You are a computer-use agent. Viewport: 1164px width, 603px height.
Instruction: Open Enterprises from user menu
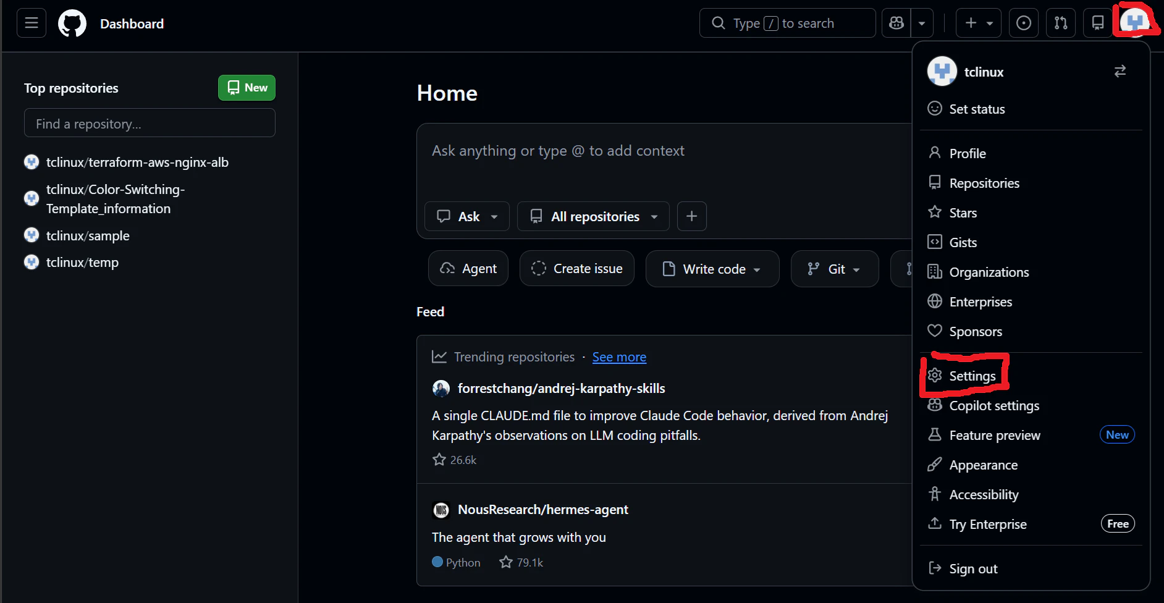[x=1031, y=301]
